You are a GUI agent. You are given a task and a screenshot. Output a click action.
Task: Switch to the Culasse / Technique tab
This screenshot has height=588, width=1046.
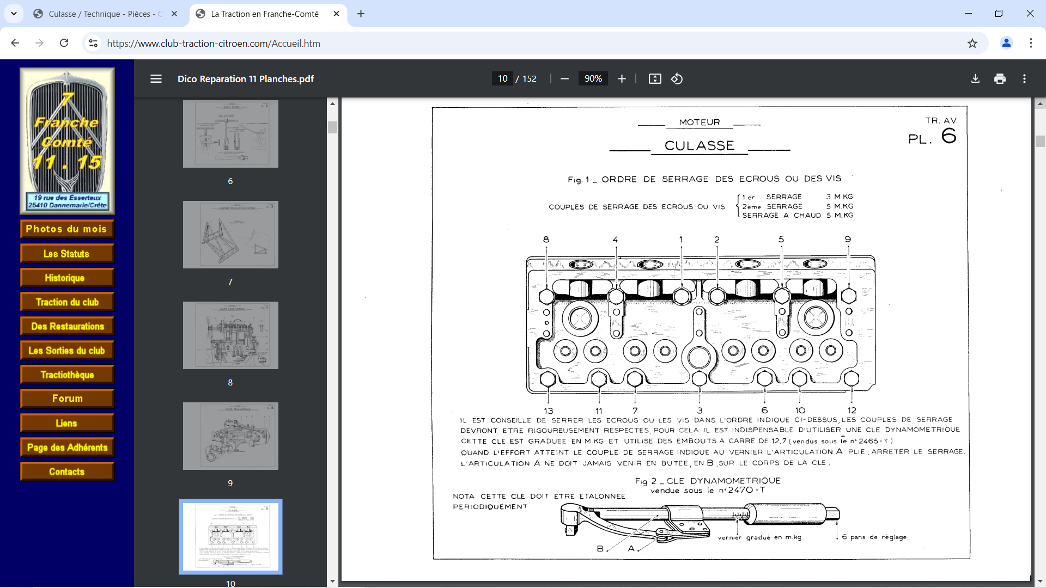104,14
